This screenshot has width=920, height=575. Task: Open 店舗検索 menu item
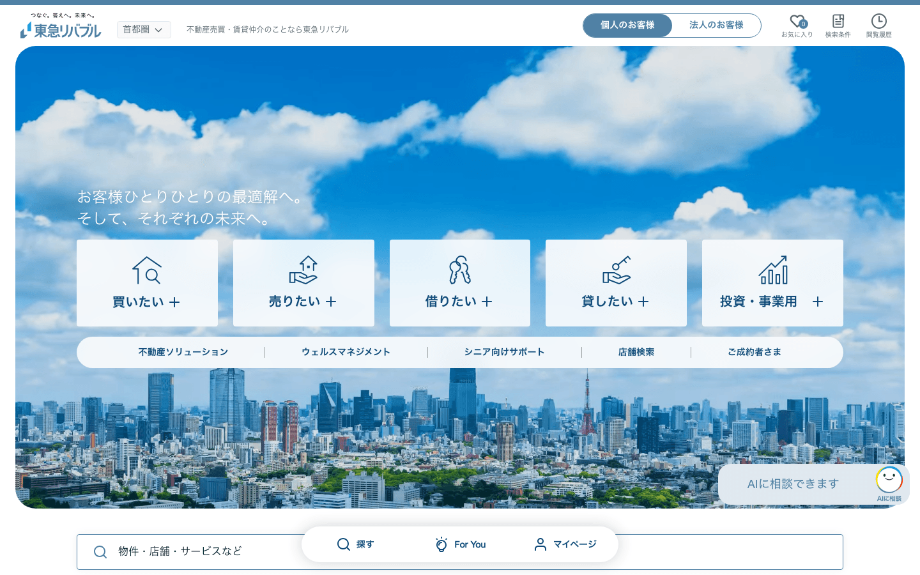click(636, 352)
